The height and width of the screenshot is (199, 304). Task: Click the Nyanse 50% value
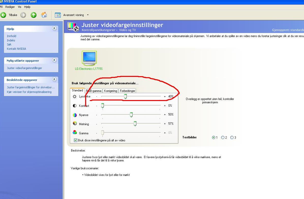(171, 114)
